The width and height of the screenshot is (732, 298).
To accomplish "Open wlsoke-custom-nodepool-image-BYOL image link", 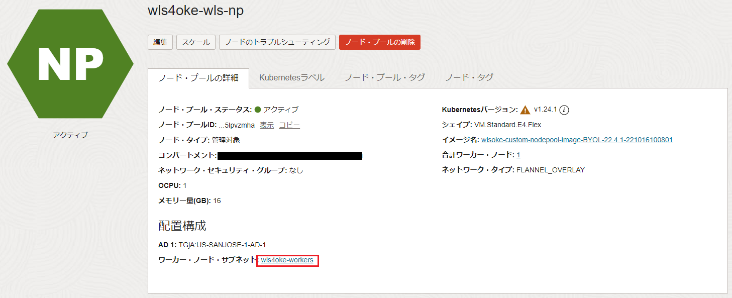I will point(577,140).
